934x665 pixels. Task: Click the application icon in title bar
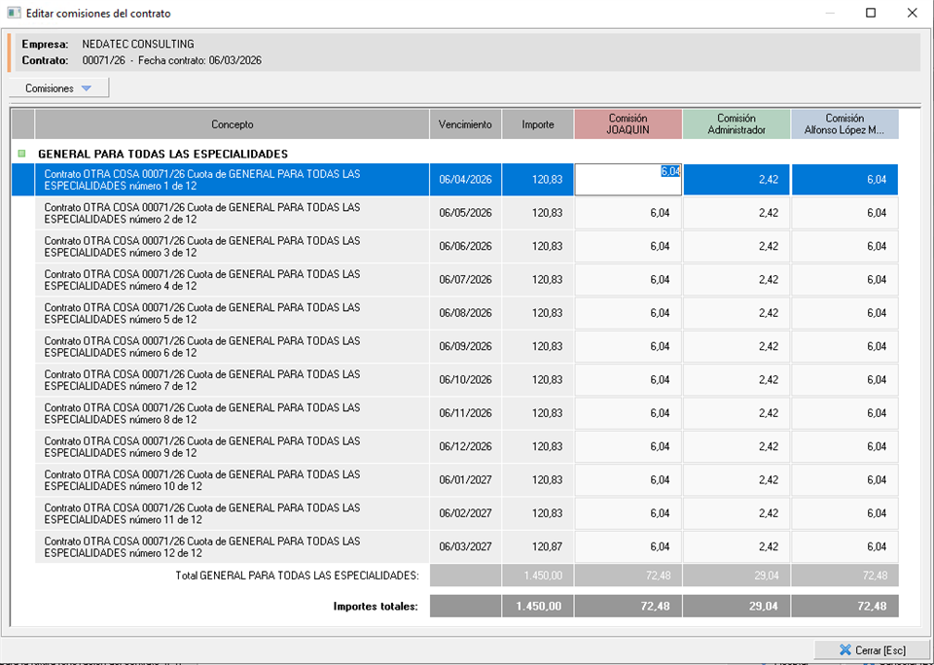(14, 13)
